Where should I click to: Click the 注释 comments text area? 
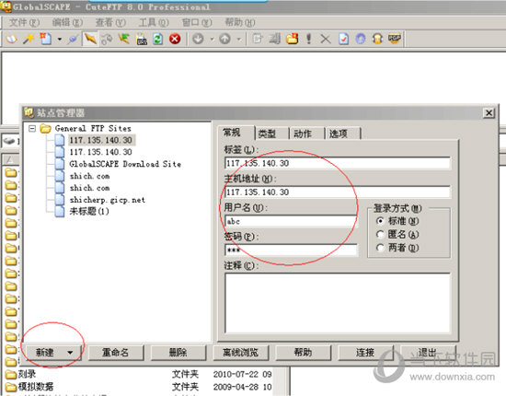338,303
